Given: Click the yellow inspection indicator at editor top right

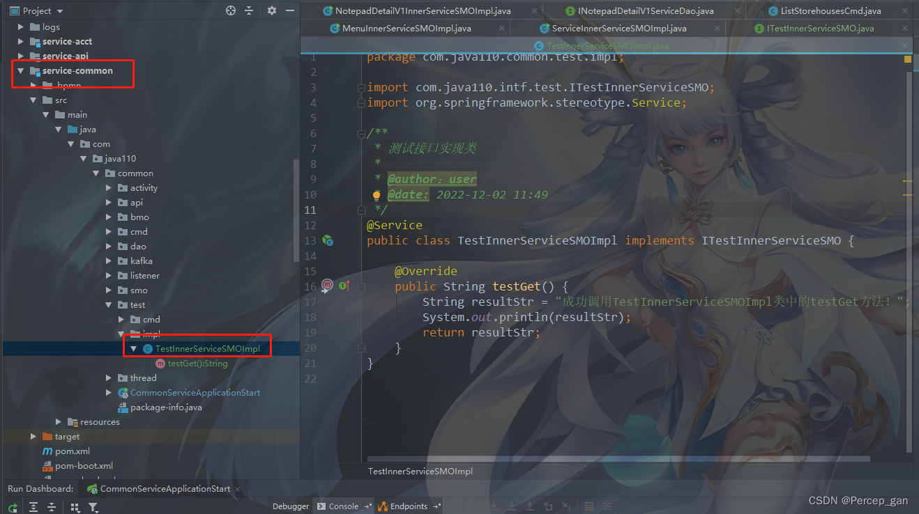Looking at the screenshot, I should [x=908, y=60].
